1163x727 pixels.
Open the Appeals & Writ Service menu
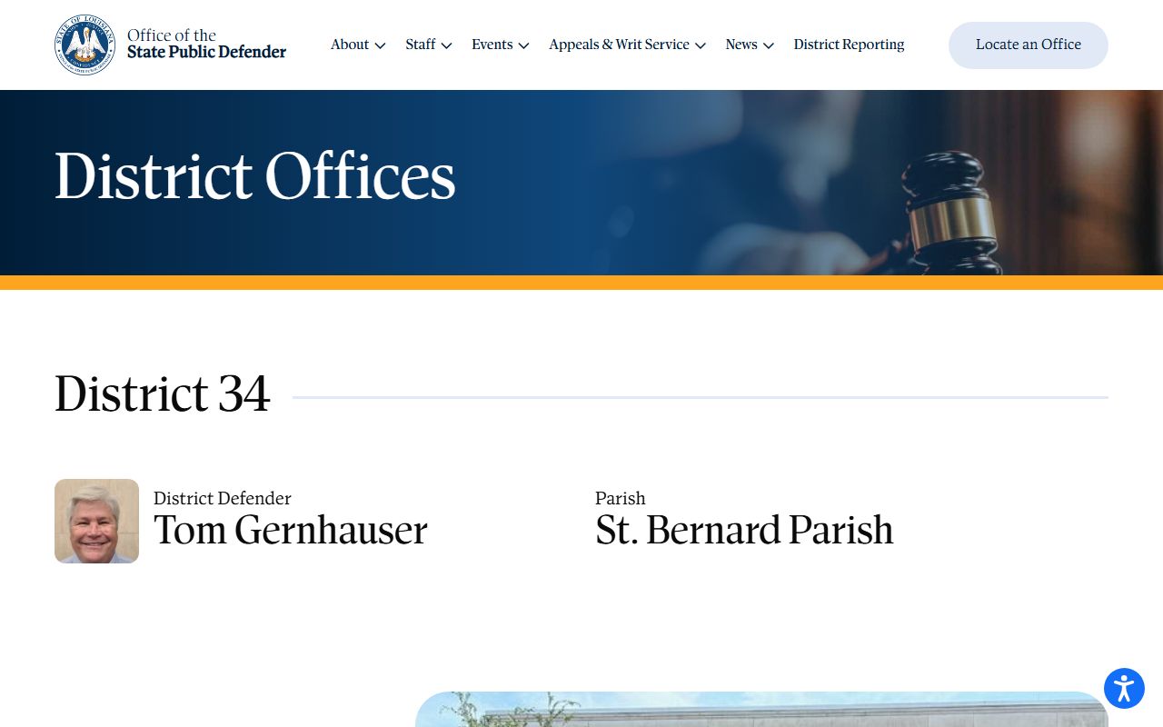click(619, 45)
